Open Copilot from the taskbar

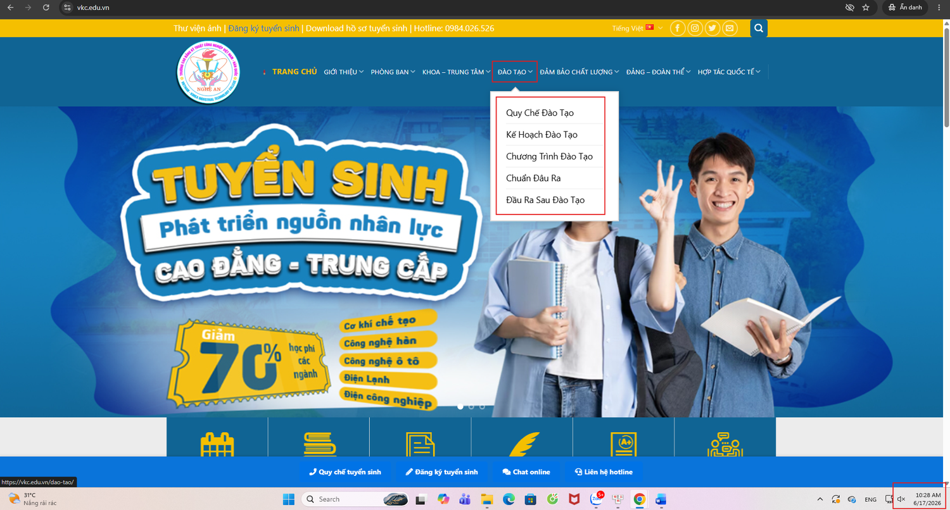(443, 499)
